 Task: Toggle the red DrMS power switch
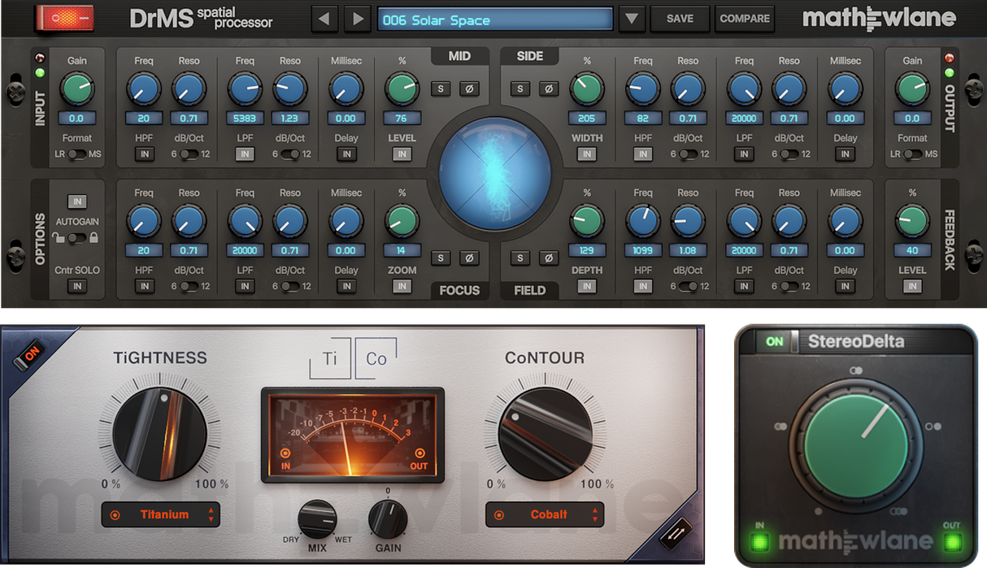point(63,18)
